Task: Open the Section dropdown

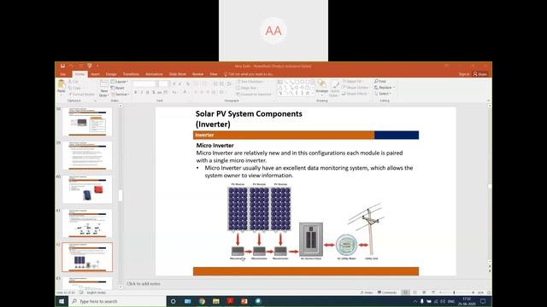Action: pyautogui.click(x=121, y=94)
